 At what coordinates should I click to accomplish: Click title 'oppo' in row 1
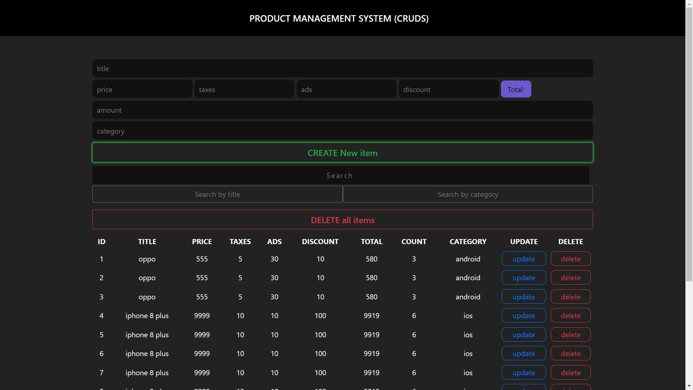[147, 259]
